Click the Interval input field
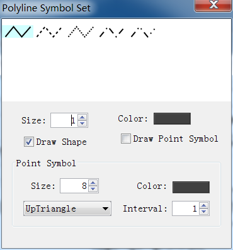This screenshot has height=250, width=233. pos(186,208)
